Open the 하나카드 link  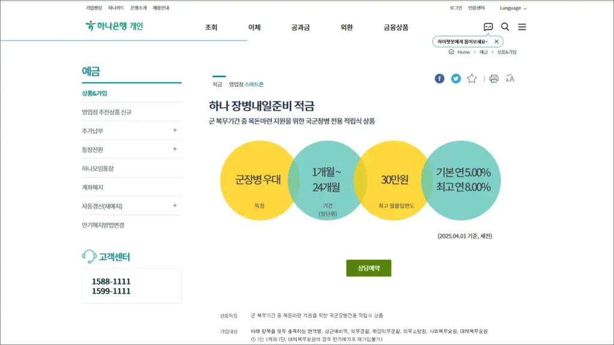[116, 8]
